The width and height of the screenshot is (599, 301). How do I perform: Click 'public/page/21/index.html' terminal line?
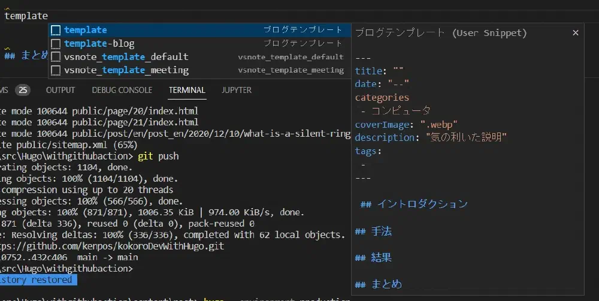135,122
